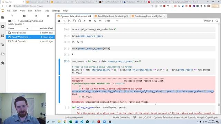Screen dimensions: 221x124
Task: Open the File menu
Action: [9, 11]
